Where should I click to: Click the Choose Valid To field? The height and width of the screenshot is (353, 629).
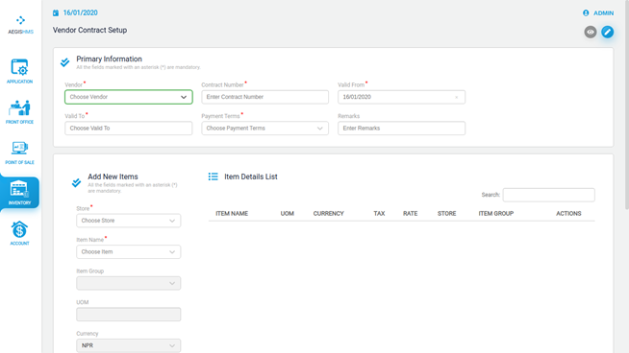(128, 129)
